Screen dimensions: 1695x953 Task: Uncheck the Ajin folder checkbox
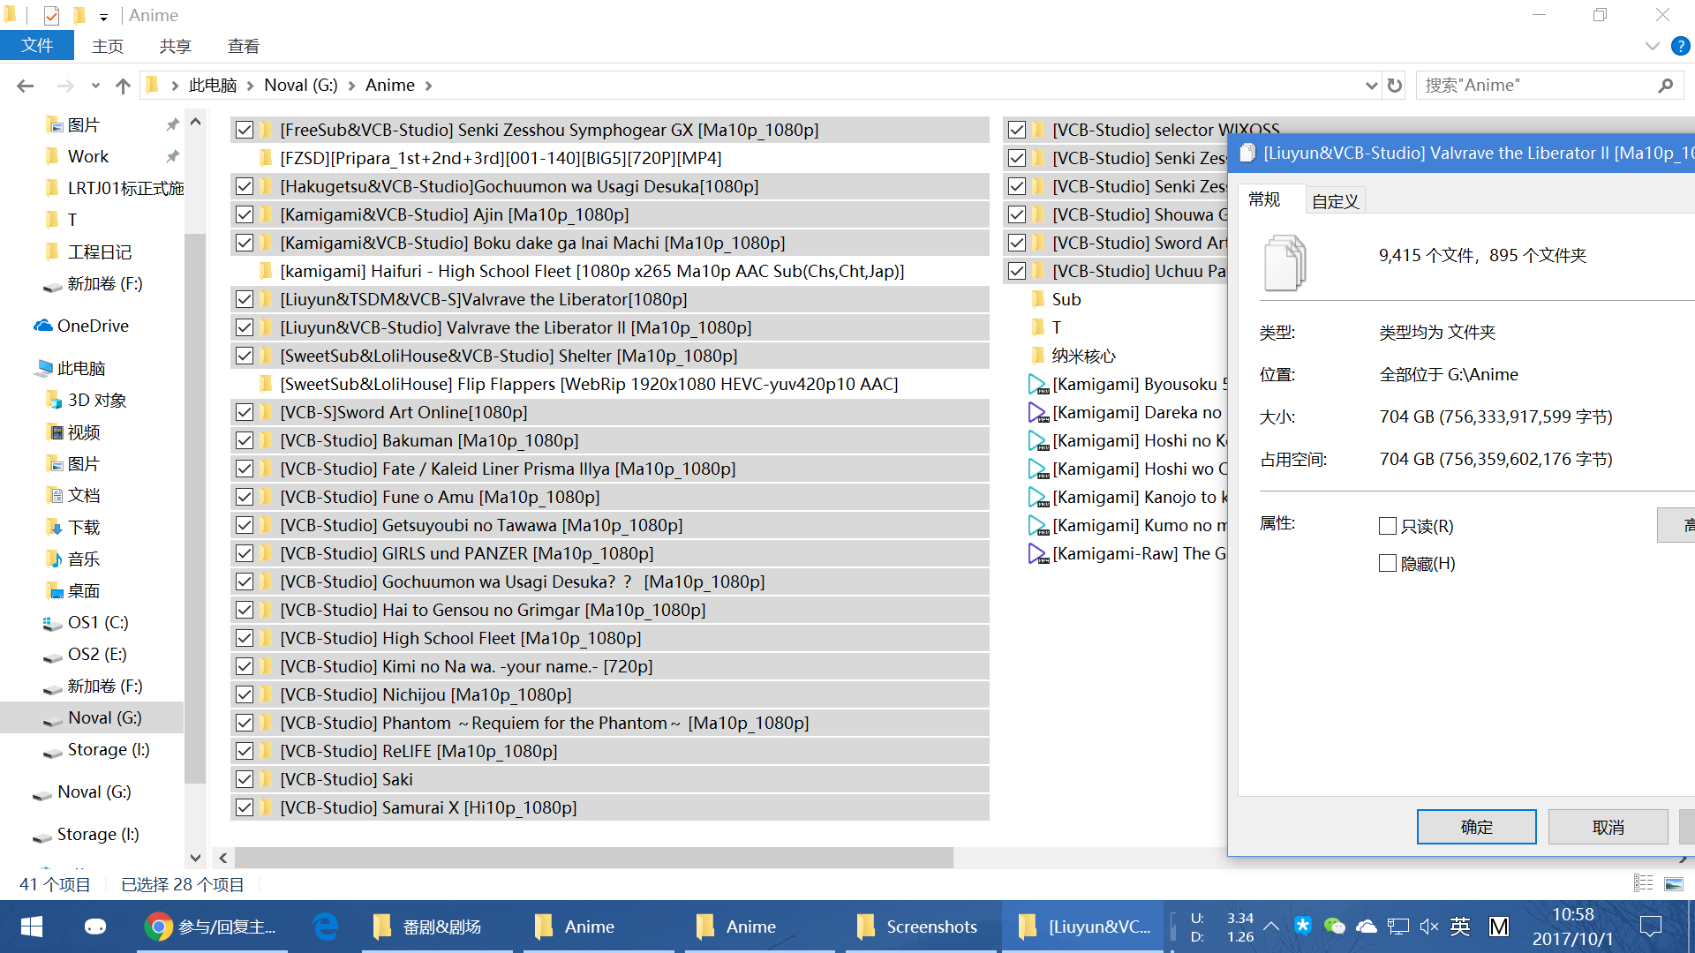245,214
